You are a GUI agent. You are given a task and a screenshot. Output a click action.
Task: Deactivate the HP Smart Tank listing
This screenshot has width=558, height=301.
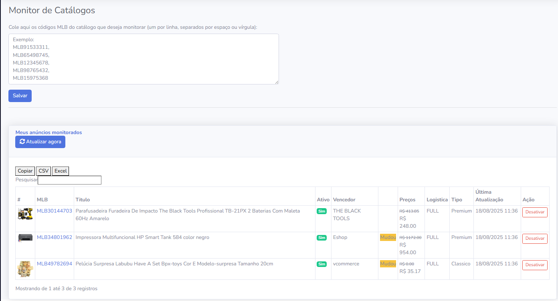click(535, 239)
